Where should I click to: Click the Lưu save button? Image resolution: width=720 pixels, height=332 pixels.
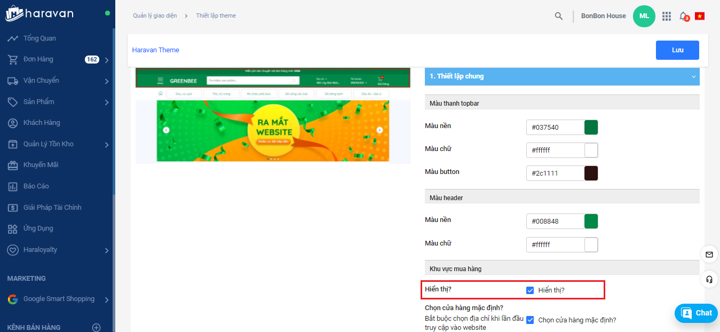(x=677, y=50)
